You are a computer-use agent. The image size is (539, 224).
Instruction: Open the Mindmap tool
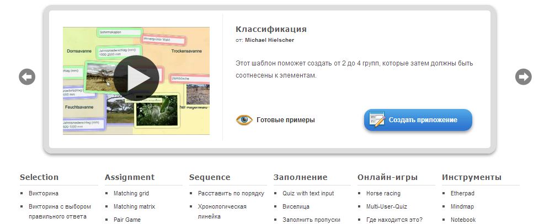tap(462, 206)
